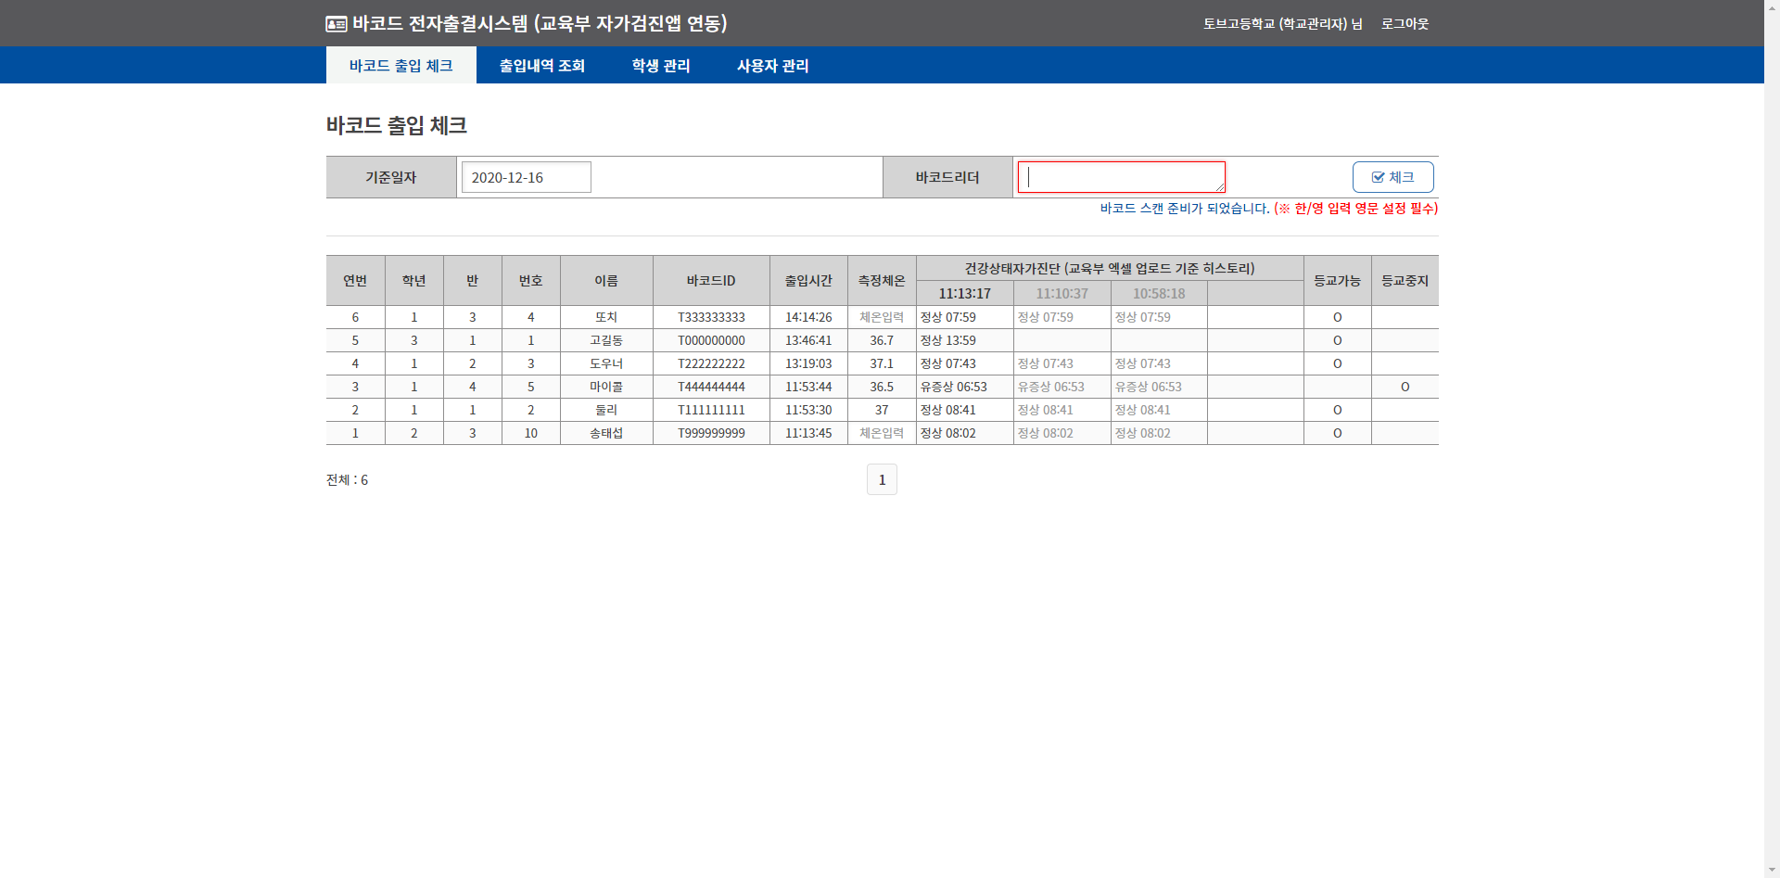Click the 10:58:18 history column header
The image size is (1780, 878).
(1159, 294)
